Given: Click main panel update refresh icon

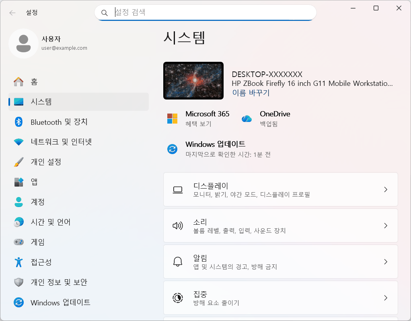Looking at the screenshot, I should (172, 149).
